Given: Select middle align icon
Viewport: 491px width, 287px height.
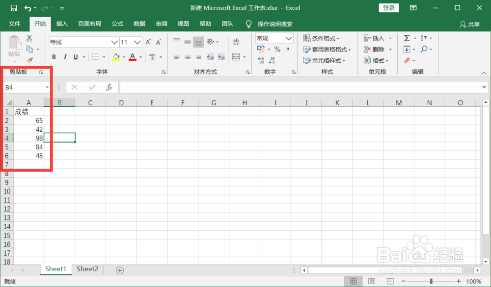Looking at the screenshot, I should [x=188, y=42].
